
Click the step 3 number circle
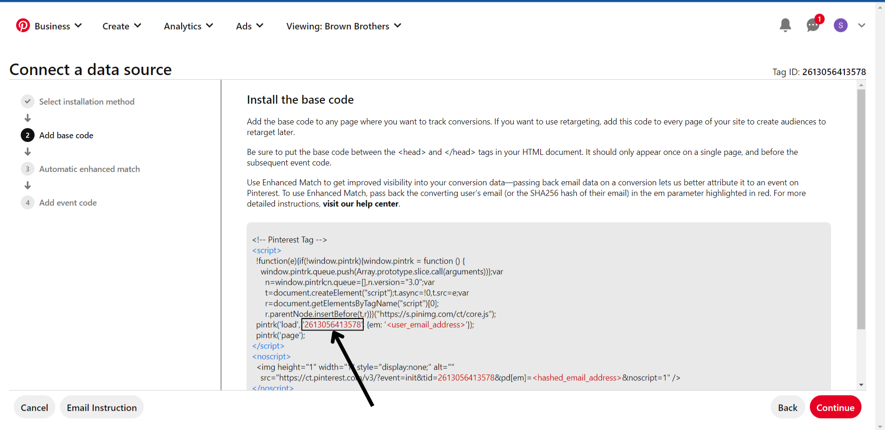pos(28,169)
